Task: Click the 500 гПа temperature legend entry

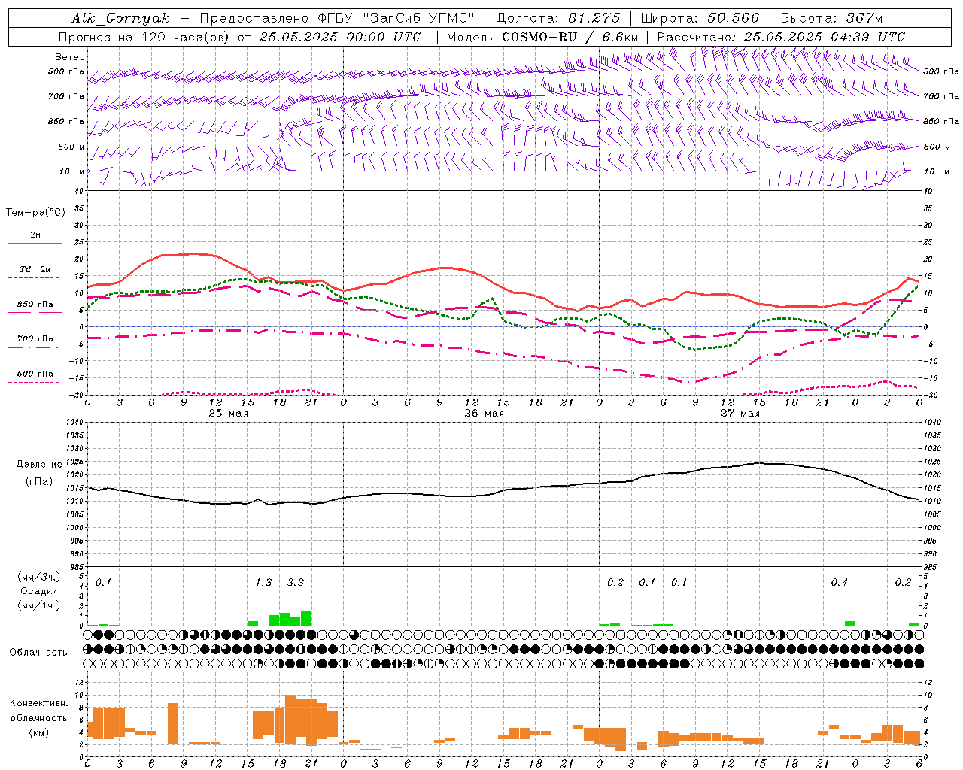Action: click(x=35, y=374)
